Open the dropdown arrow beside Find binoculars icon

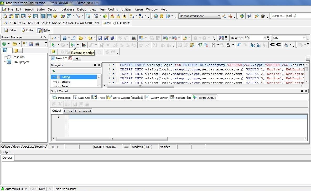218,45
